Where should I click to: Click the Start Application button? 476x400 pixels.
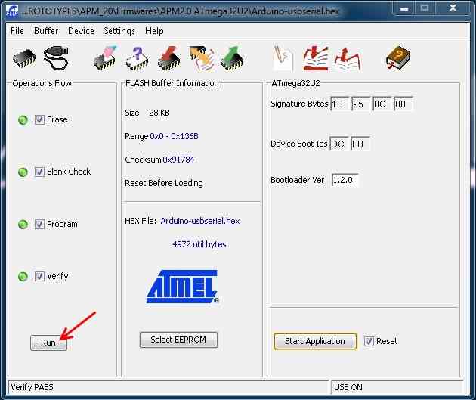(314, 341)
